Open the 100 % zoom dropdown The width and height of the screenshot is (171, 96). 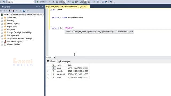click(55, 58)
